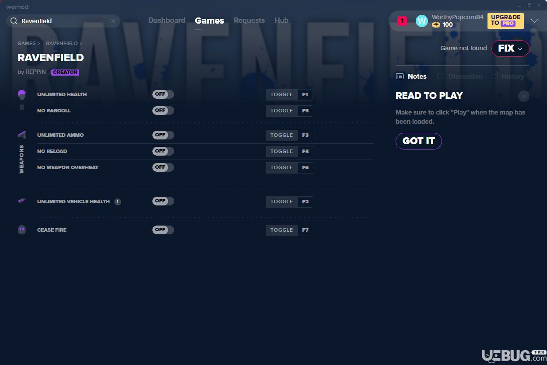Change the F1 hotkey binding
The height and width of the screenshot is (365, 547).
(305, 95)
